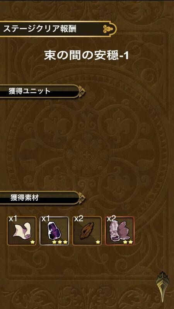Viewport: 174px width, 309px height.
Task: Tap the parchment scroll material icon
Action: (x=22, y=231)
